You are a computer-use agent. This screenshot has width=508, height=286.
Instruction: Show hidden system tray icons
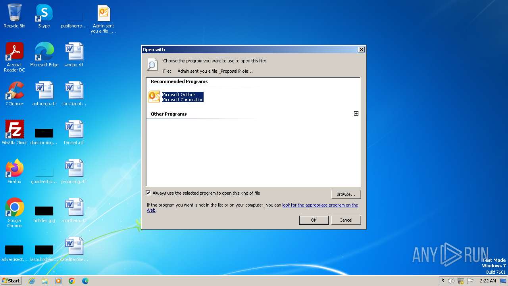tap(443, 281)
